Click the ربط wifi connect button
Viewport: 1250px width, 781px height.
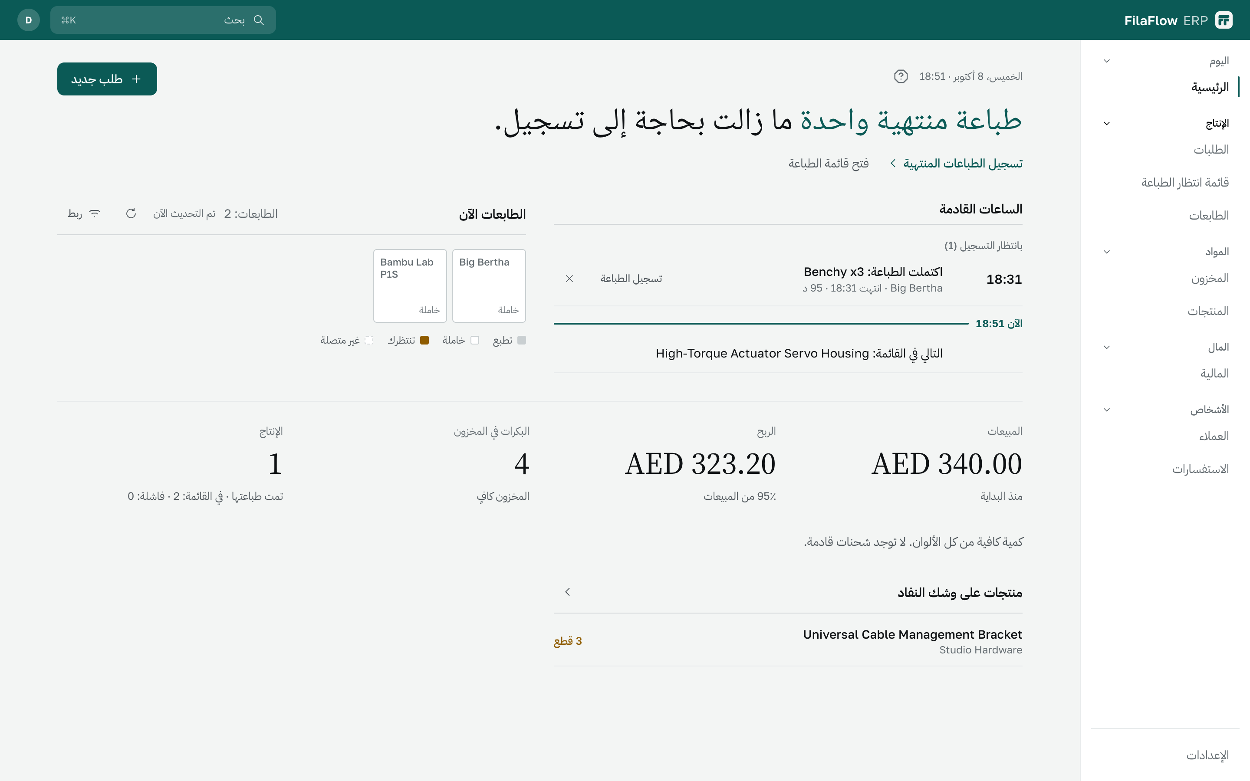84,213
